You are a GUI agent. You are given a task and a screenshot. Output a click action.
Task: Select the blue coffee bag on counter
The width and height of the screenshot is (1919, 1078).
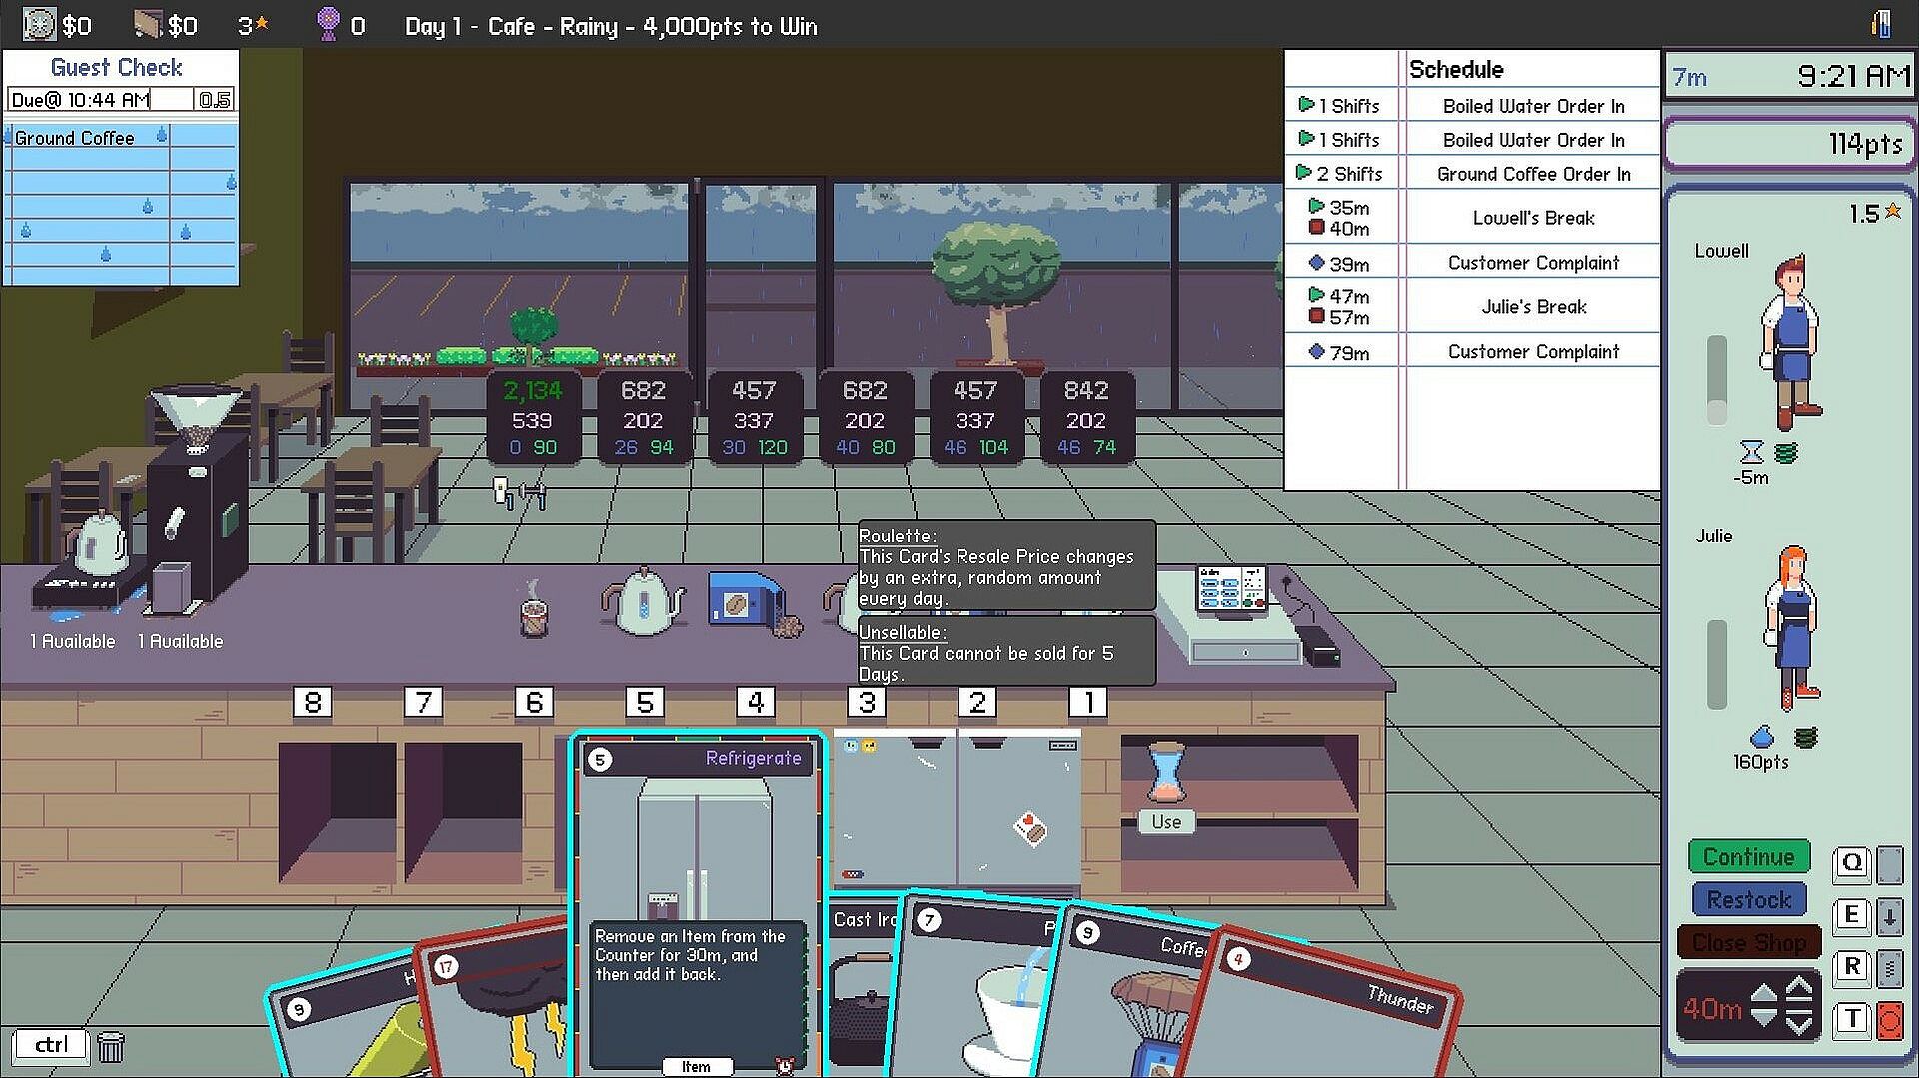[746, 599]
